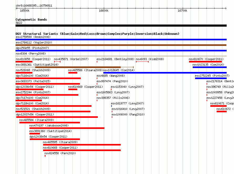Click the esv1619777 (Levy2007) label

[x=128, y=103]
